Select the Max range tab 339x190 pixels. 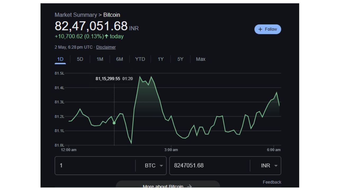pos(200,59)
